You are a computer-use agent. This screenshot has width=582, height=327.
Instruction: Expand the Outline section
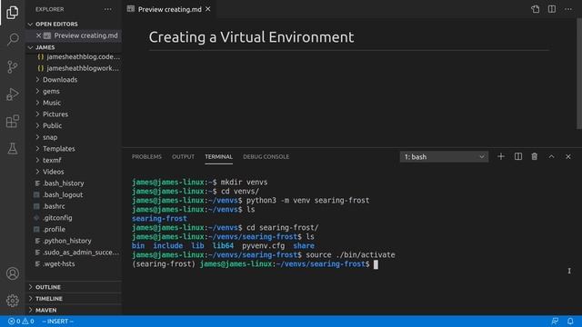pos(74,287)
